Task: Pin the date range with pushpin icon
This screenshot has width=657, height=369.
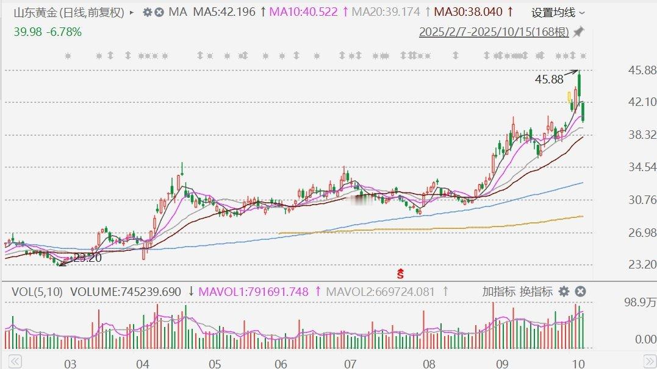Action: coord(579,32)
